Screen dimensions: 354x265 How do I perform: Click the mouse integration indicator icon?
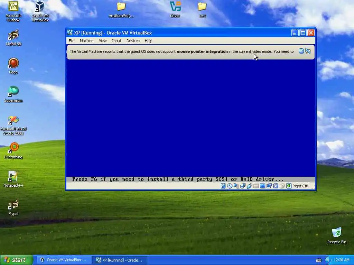tap(282, 186)
